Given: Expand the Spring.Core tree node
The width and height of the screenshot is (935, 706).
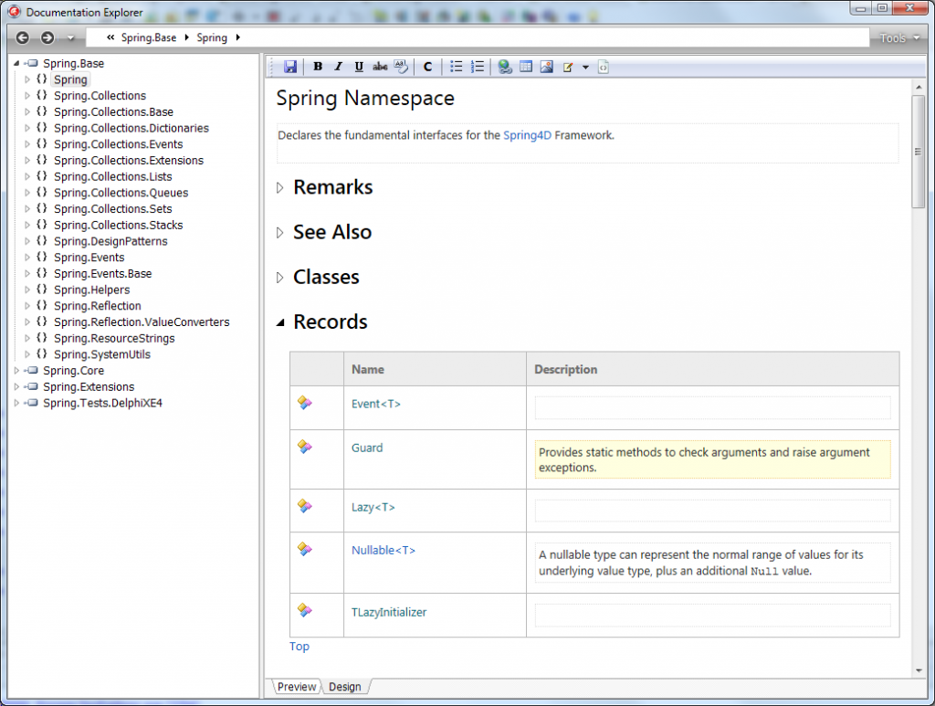Looking at the screenshot, I should point(16,370).
